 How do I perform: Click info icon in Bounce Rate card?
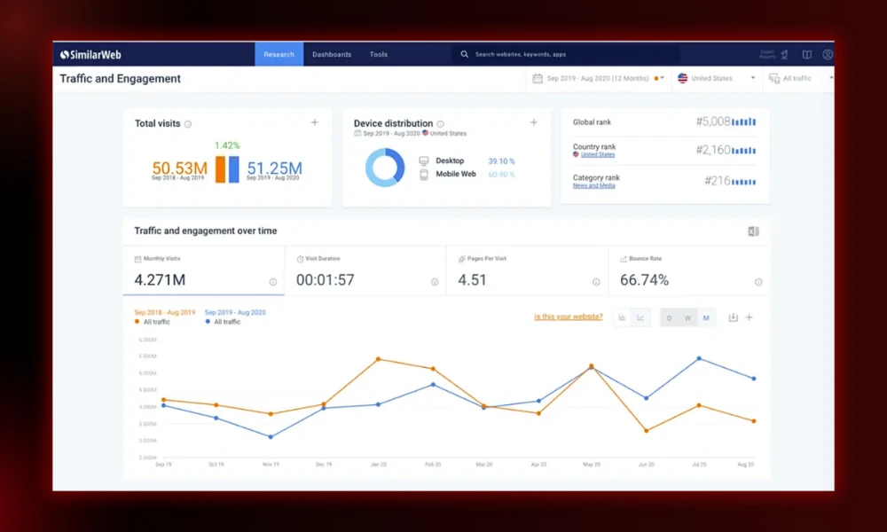coord(758,282)
